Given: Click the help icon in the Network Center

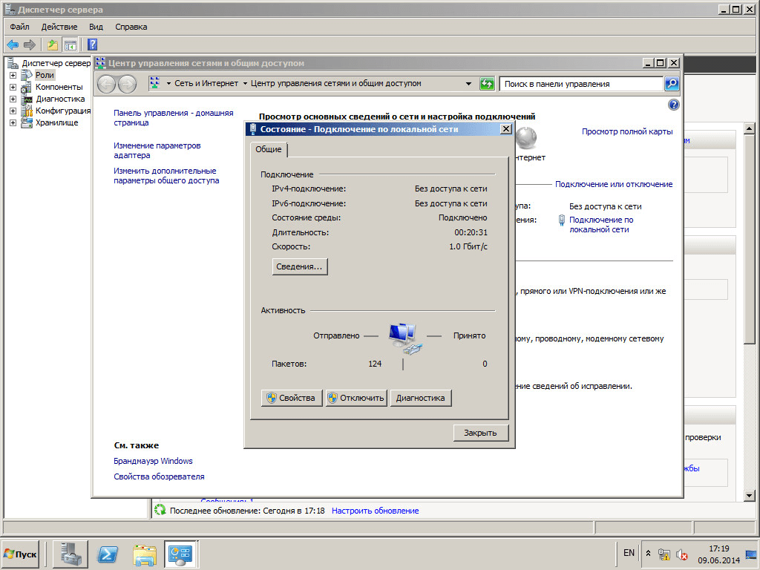Looking at the screenshot, I should point(673,105).
